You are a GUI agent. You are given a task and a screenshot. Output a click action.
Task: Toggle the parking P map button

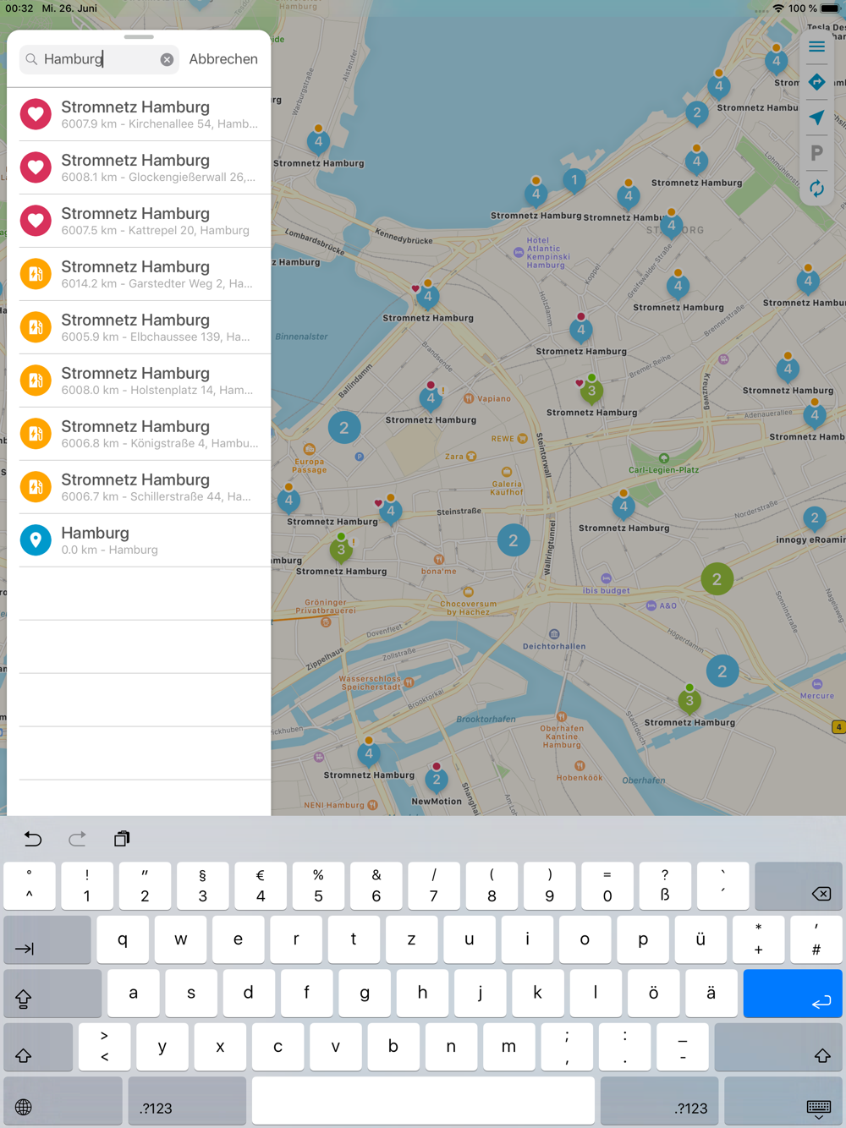coord(816,153)
